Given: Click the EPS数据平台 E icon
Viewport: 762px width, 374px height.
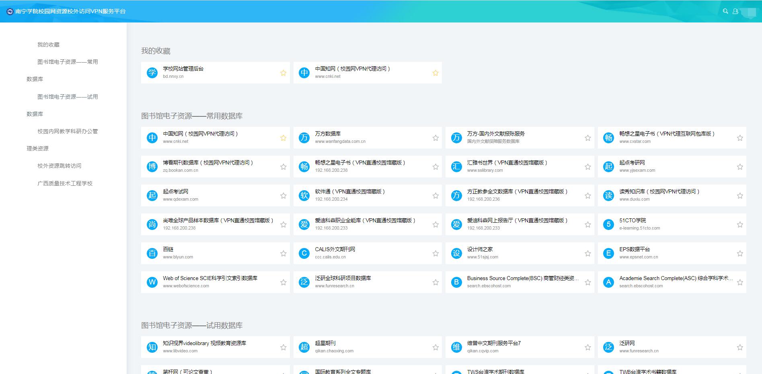Looking at the screenshot, I should tap(608, 253).
